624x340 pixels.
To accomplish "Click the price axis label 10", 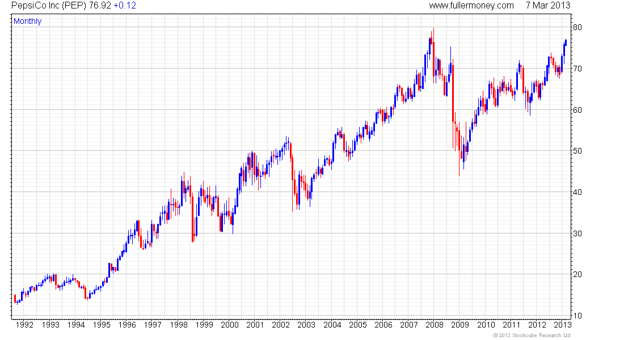I will click(x=577, y=316).
